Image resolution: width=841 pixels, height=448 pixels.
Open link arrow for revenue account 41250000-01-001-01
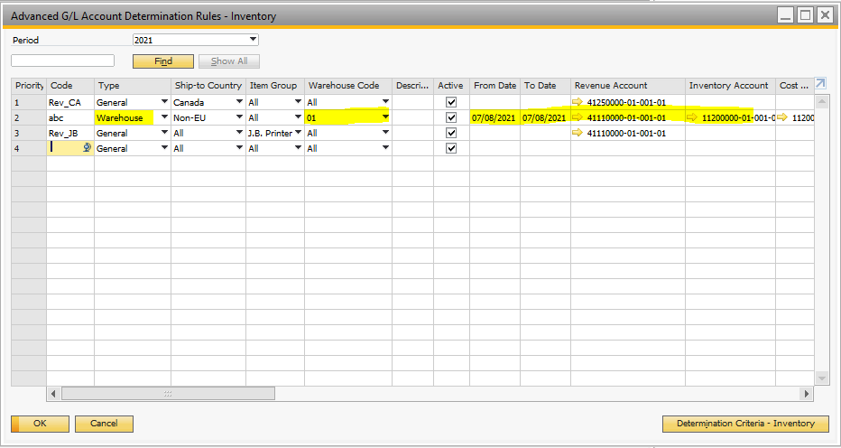click(x=578, y=102)
